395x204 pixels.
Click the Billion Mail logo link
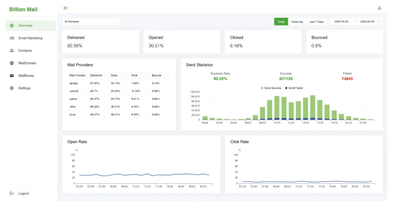(24, 9)
